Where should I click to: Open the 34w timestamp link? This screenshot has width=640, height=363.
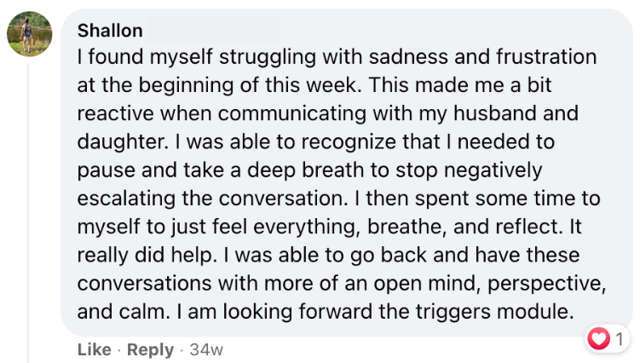click(206, 349)
